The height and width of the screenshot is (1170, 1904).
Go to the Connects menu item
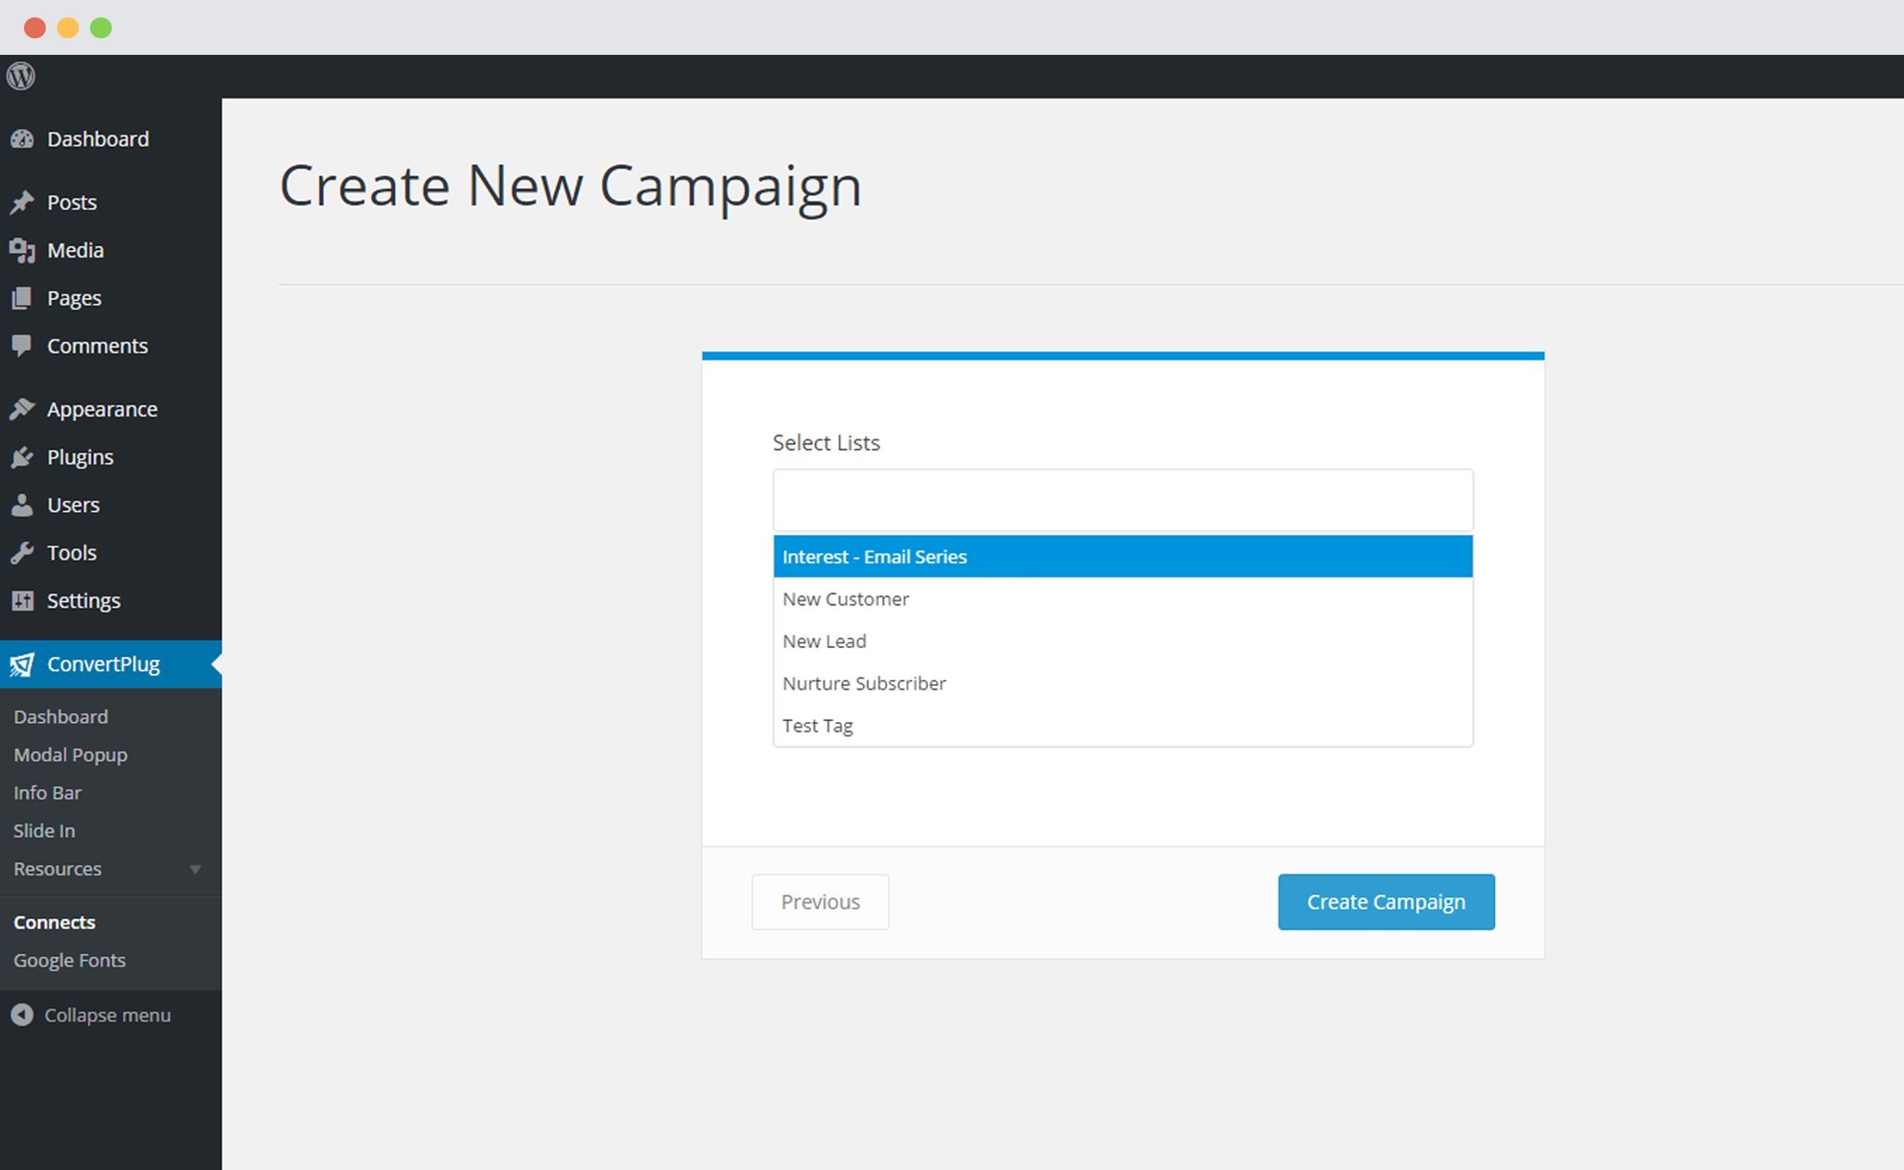[x=55, y=922]
